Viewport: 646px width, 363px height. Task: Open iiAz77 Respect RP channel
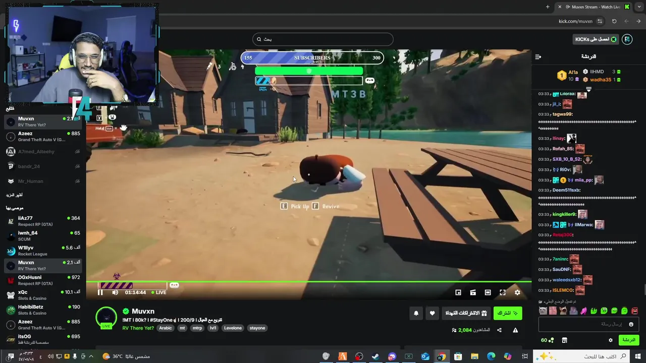(43, 221)
